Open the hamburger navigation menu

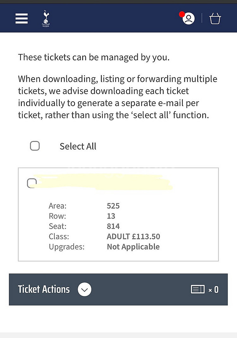pyautogui.click(x=21, y=18)
